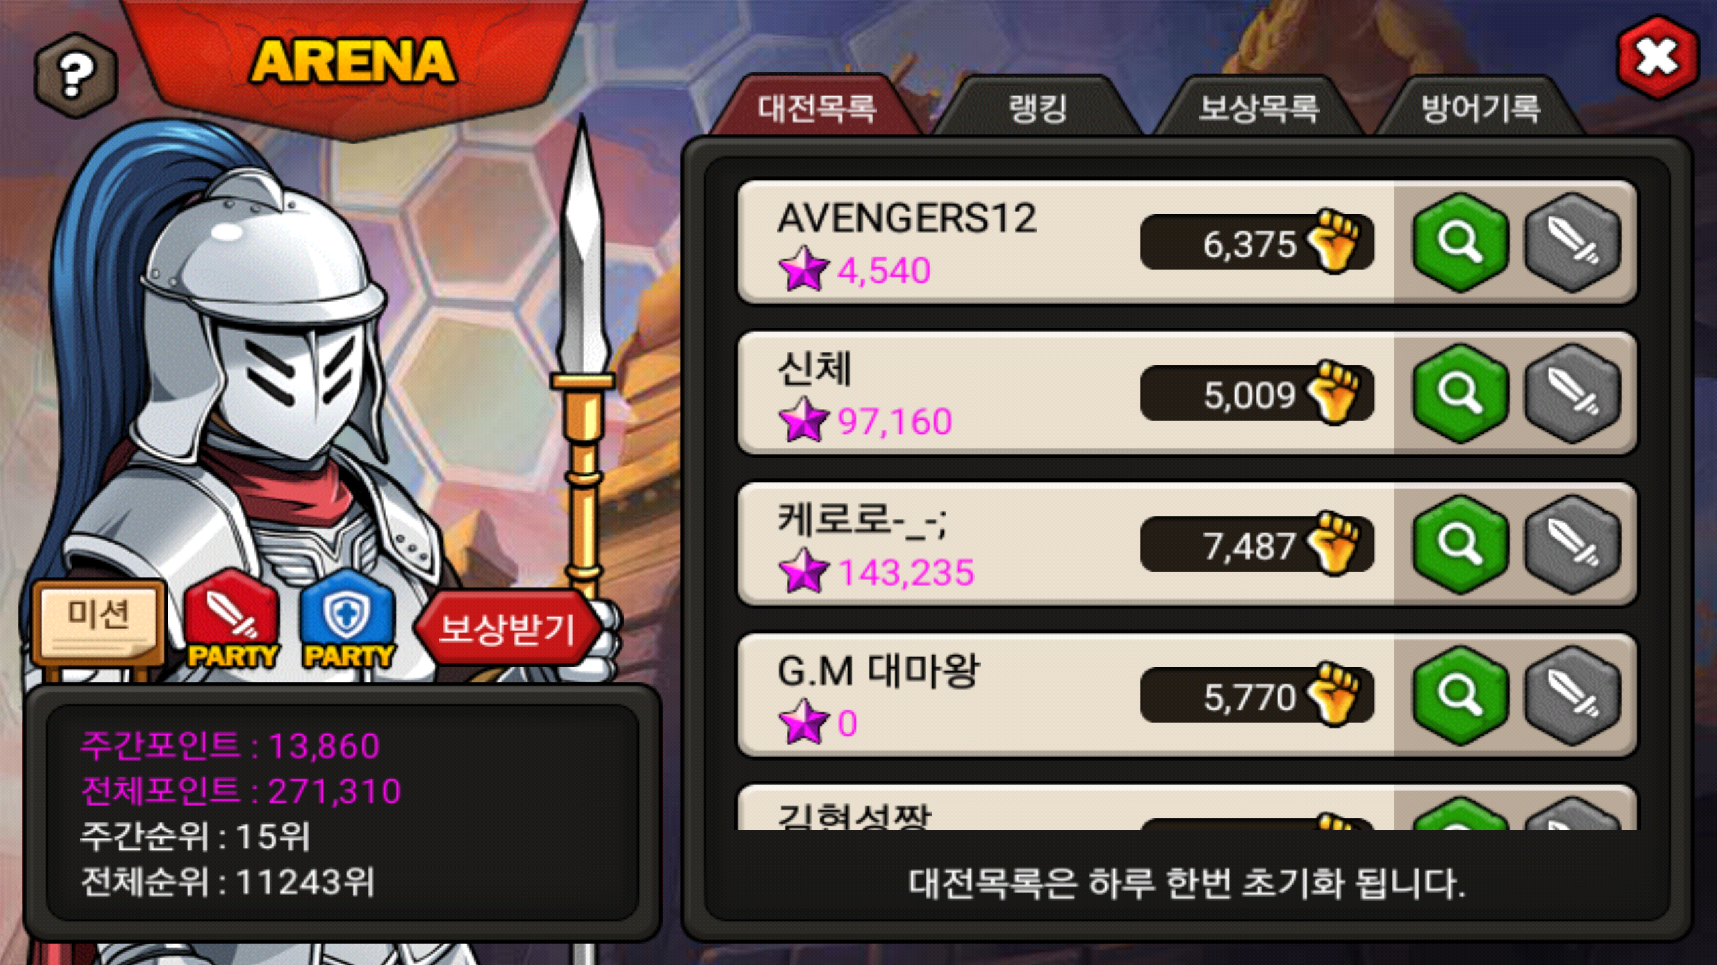Inspect 케로로-_-; with the green magnifier

[x=1461, y=544]
